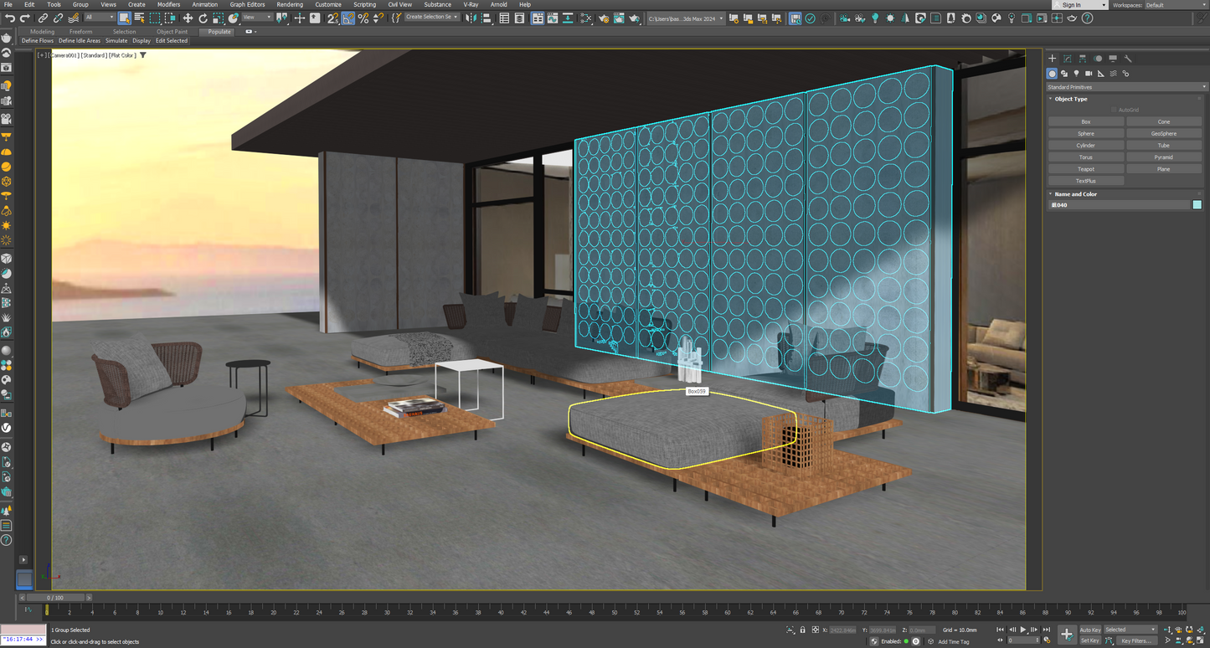The width and height of the screenshot is (1210, 648).
Task: Open Create Selection Set dropdown
Action: tap(432, 17)
